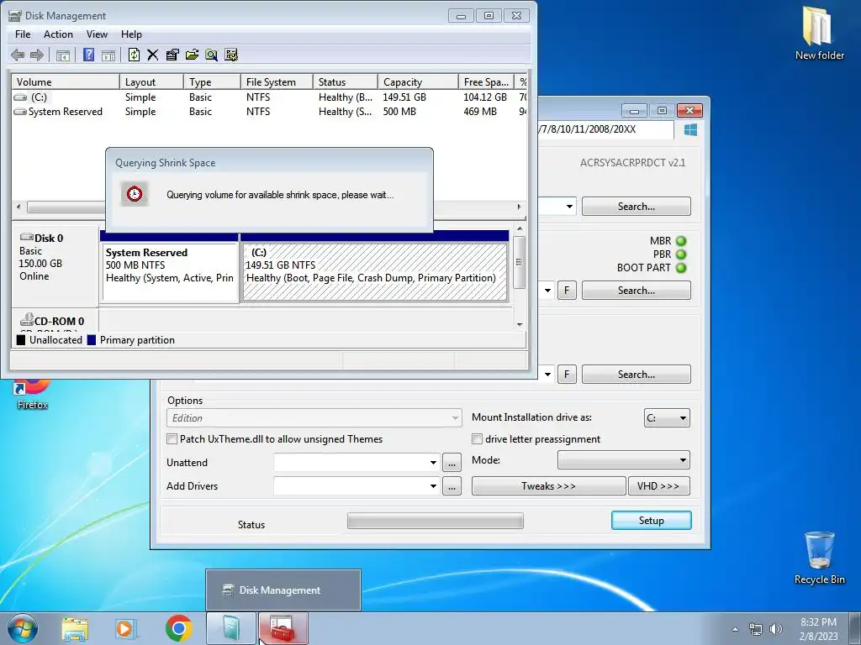Viewport: 861px width, 645px height.
Task: Click the clock icon in Querying Shrink Space dialog
Action: 135,194
